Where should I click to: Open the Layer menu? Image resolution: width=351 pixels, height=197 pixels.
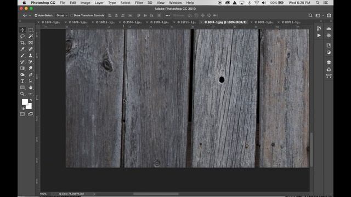pos(99,3)
